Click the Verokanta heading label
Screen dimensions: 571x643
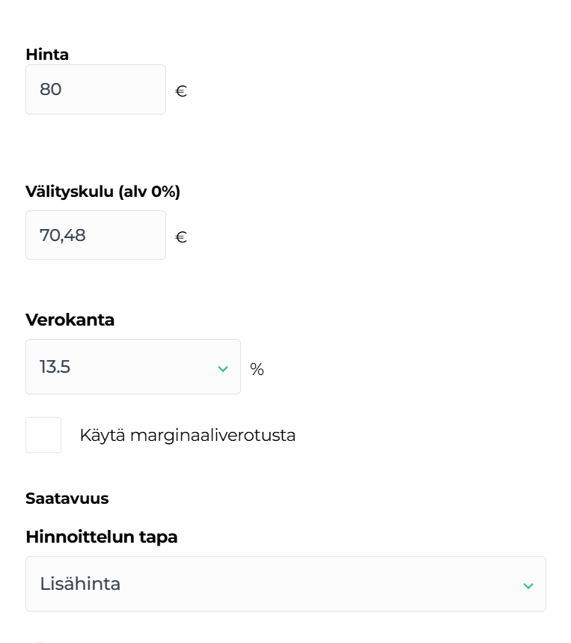pos(70,320)
